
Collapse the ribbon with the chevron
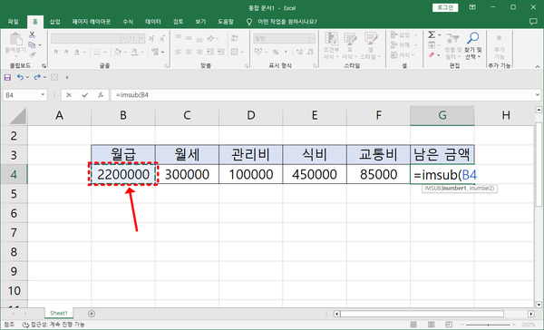pos(538,66)
